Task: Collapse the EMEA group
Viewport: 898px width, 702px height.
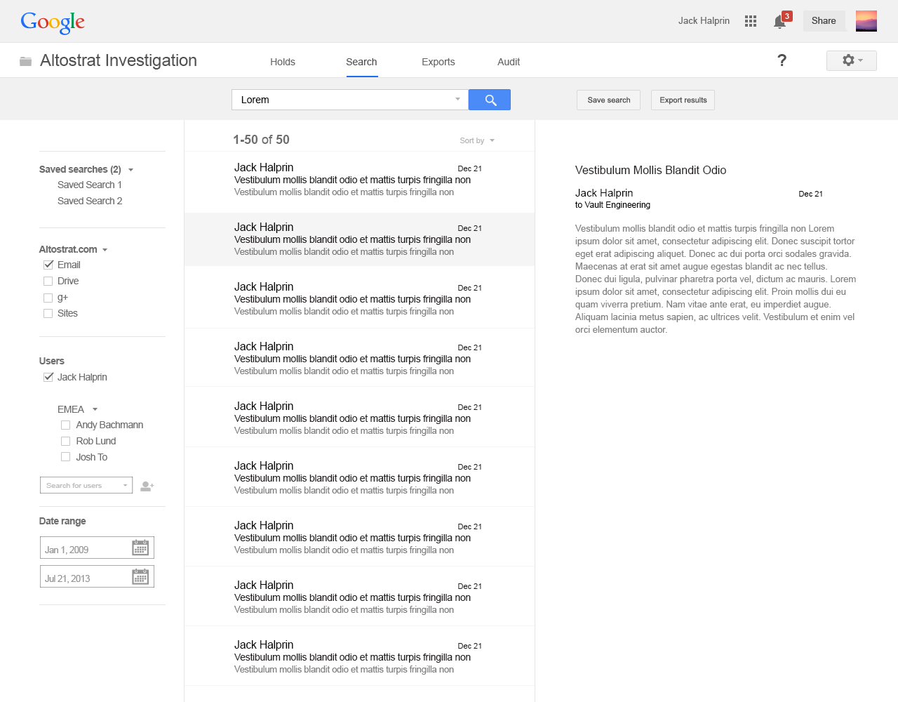Action: pyautogui.click(x=95, y=409)
